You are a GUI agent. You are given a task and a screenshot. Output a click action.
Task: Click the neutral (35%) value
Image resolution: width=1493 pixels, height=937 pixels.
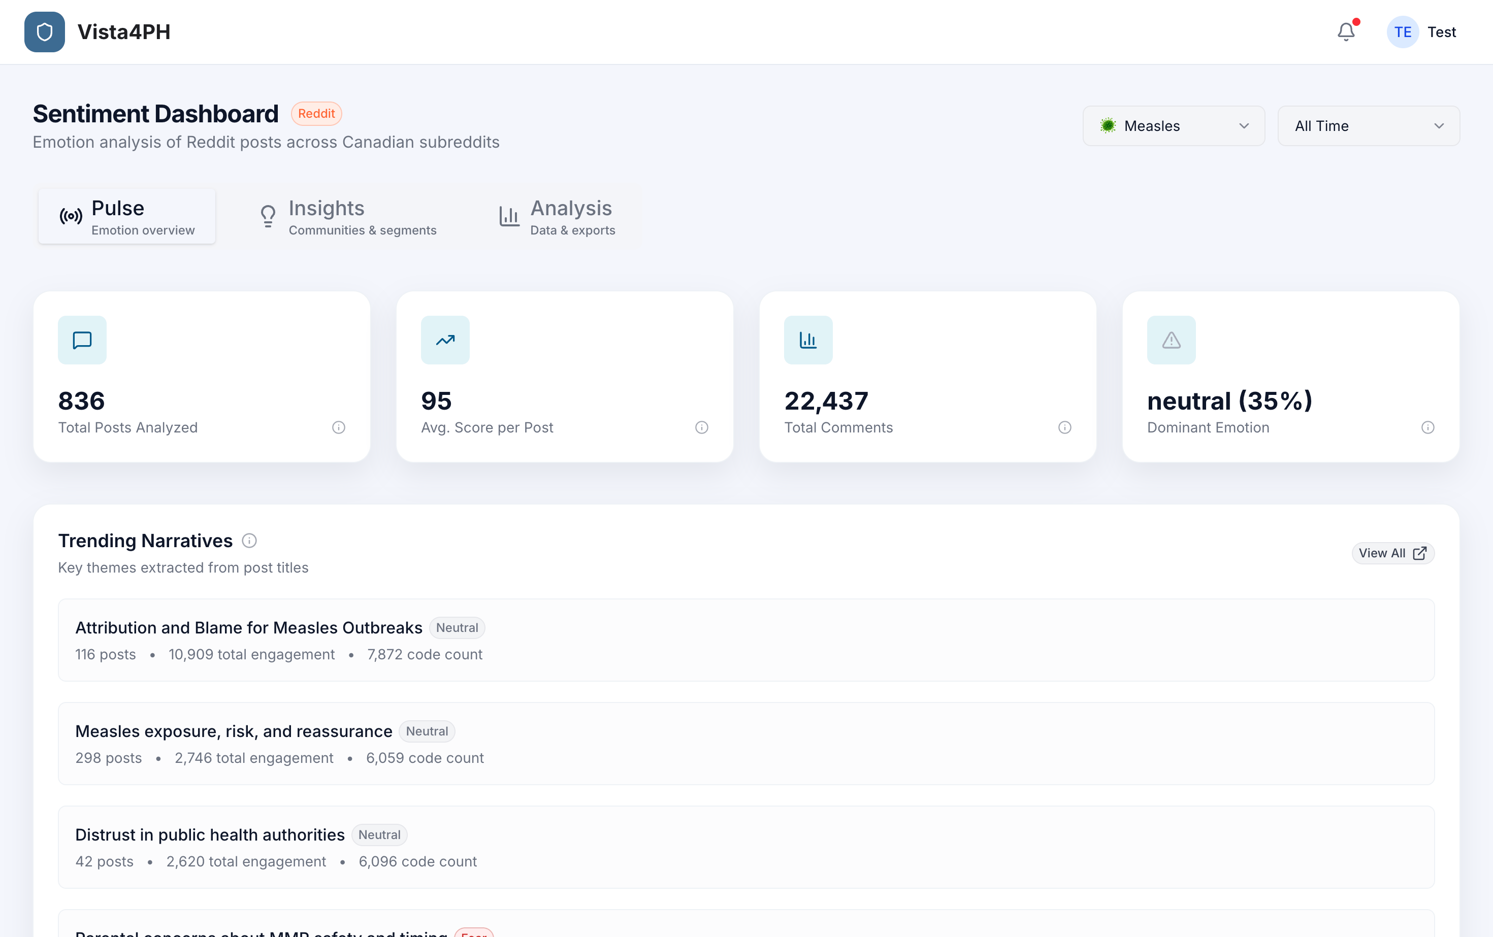[x=1229, y=401]
